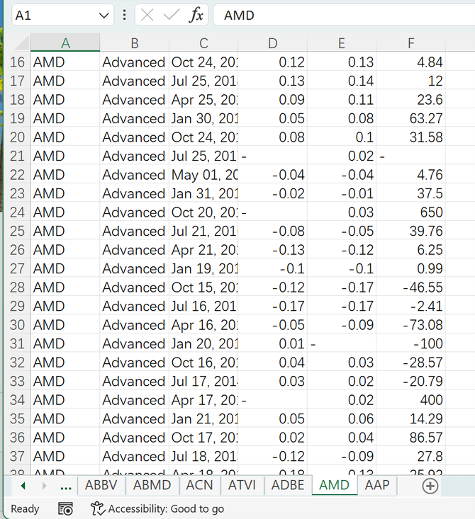Select column E header
Screen dimensions: 475x519
[x=342, y=43]
